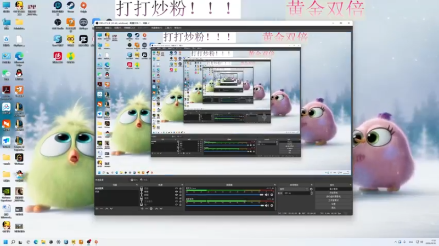Open gear settings for bottom mixer channel
Image resolution: width=439 pixels, height=246 pixels.
pyautogui.click(x=272, y=206)
